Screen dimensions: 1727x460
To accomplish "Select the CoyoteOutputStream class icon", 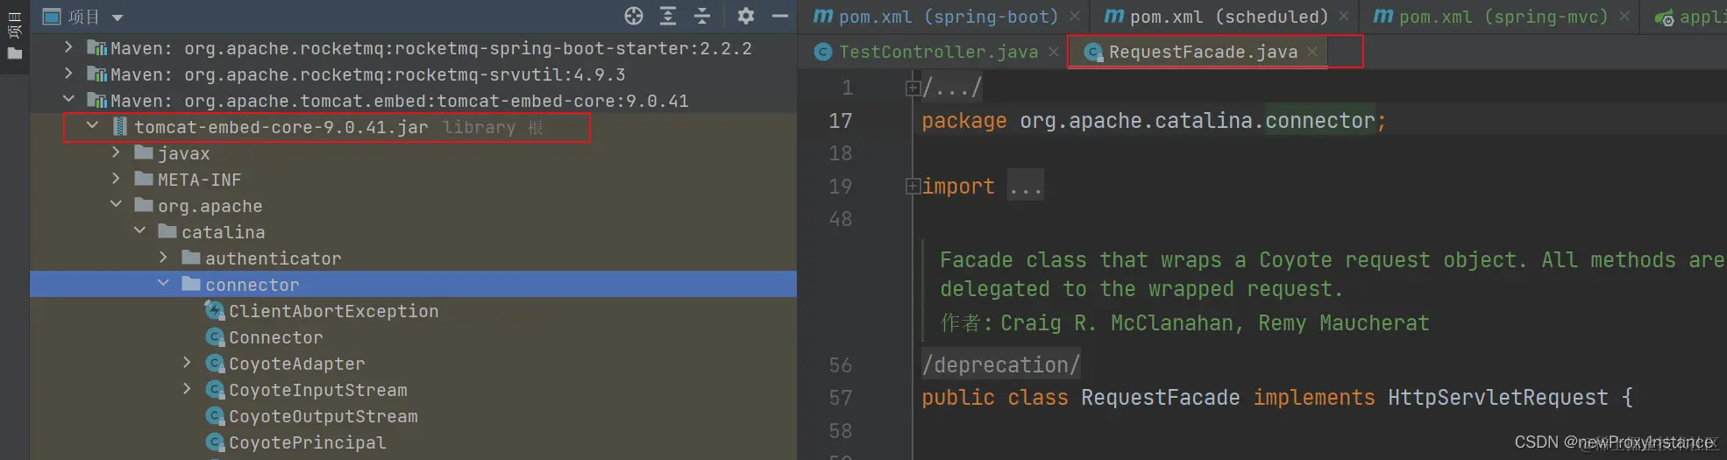I will point(215,416).
